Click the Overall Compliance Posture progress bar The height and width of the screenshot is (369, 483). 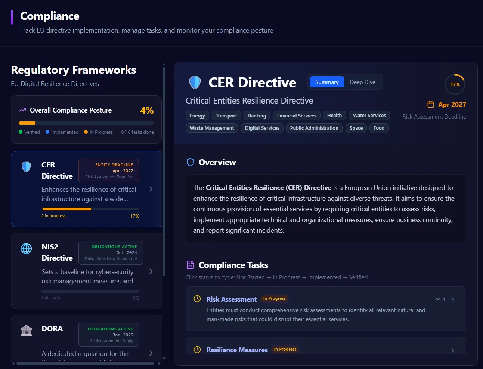tap(86, 123)
